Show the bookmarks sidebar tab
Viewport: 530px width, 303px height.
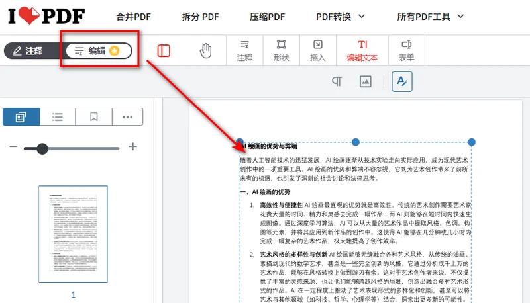(93, 117)
